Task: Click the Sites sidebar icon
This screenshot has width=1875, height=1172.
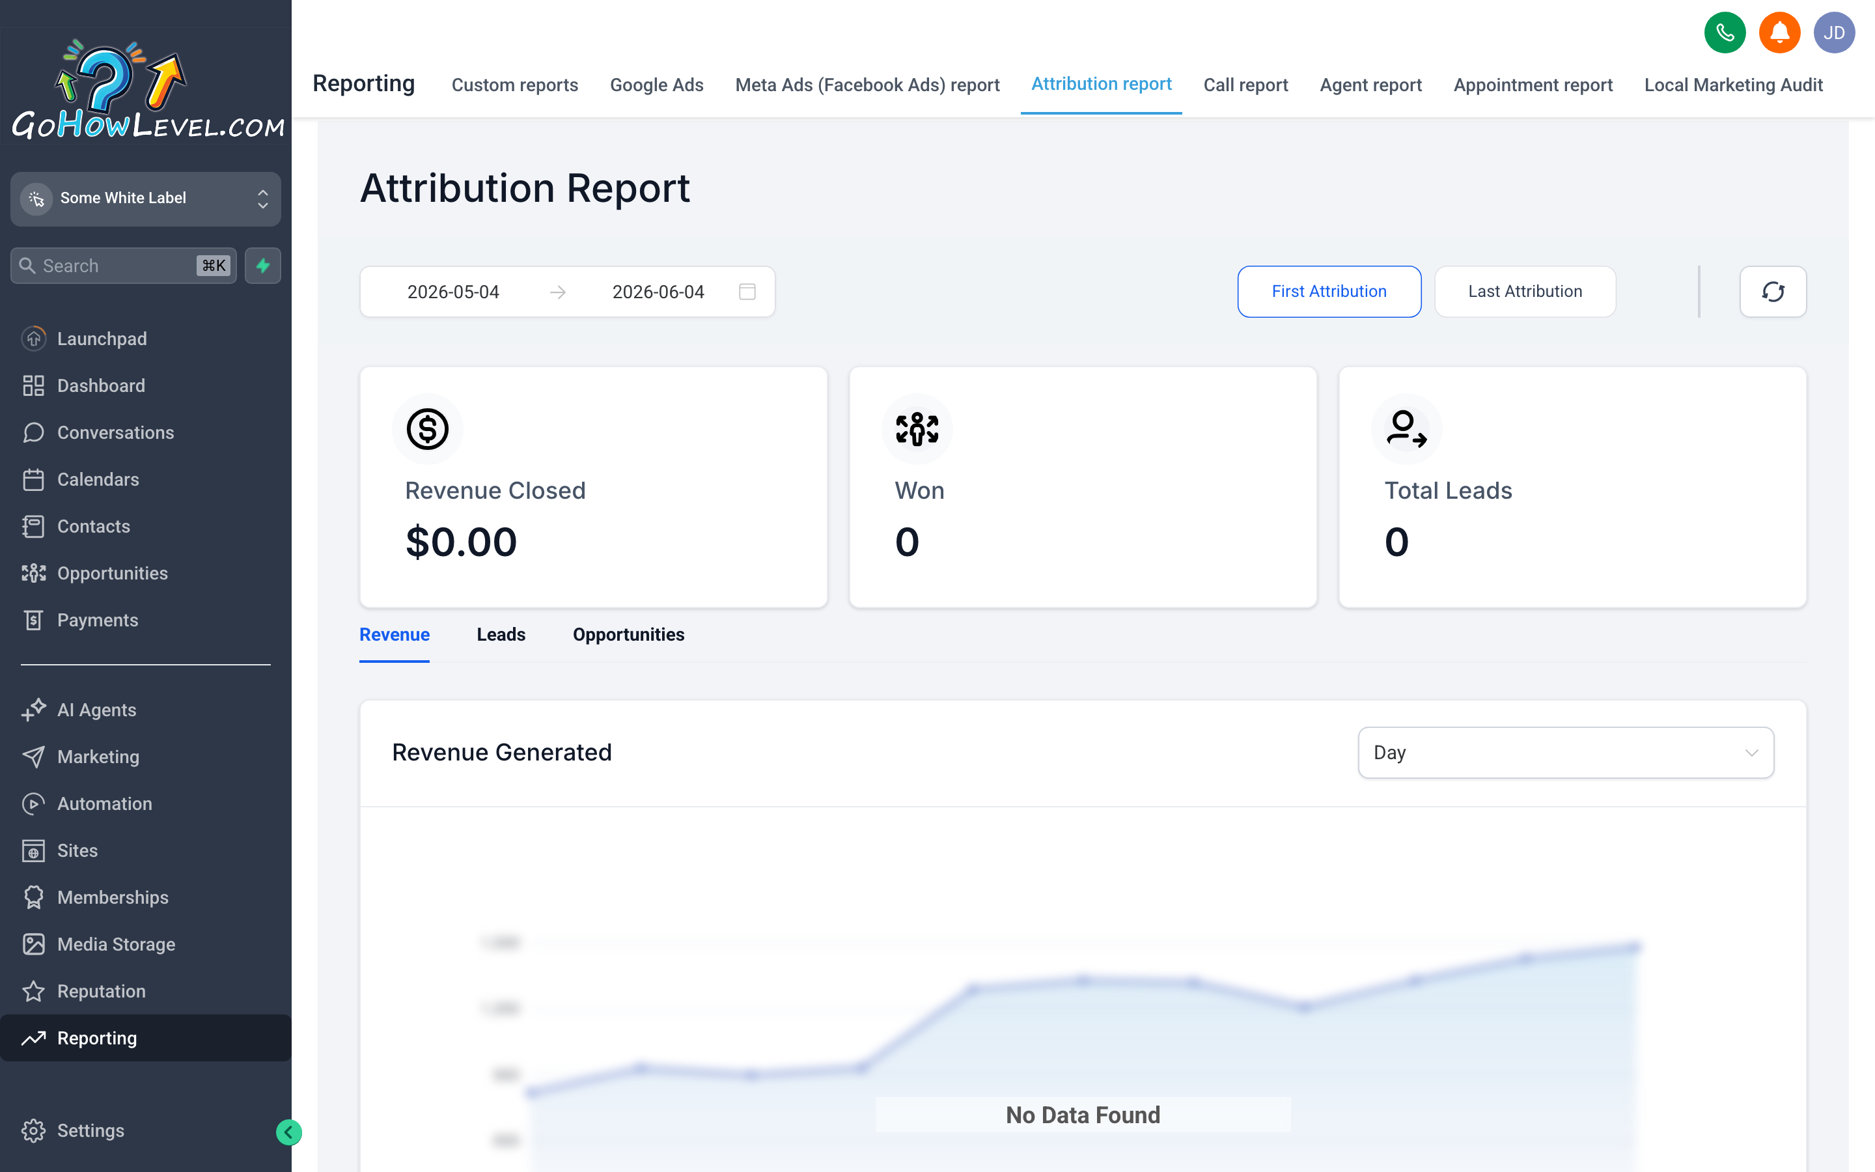Action: click(x=33, y=850)
